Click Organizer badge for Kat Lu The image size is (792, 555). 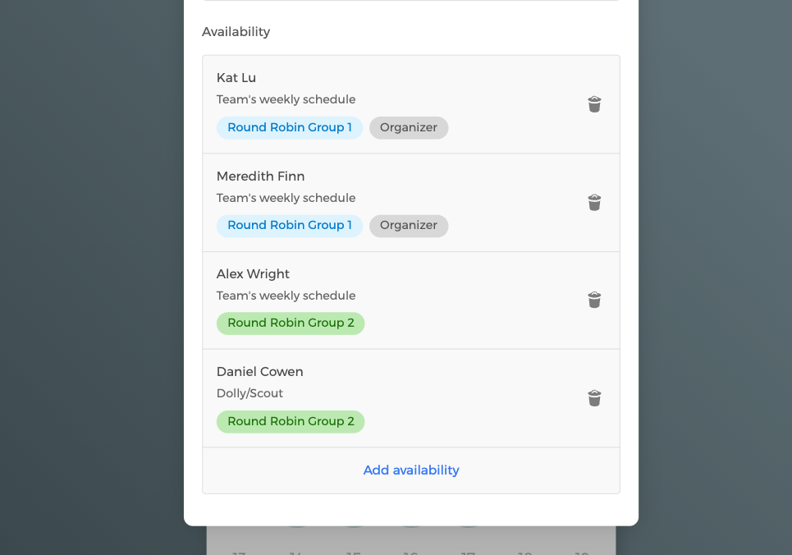409,128
